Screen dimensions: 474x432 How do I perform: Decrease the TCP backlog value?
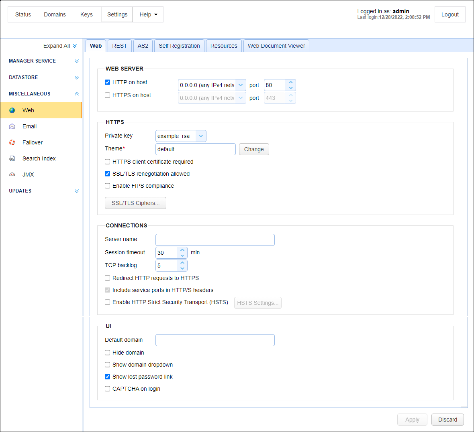(182, 268)
